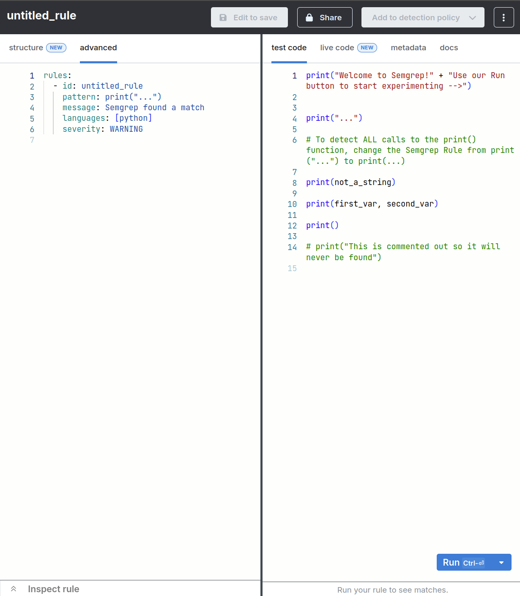Screen dimensions: 520x596
Task: Click the 'severity: WARNING' line
Action: pyautogui.click(x=103, y=129)
